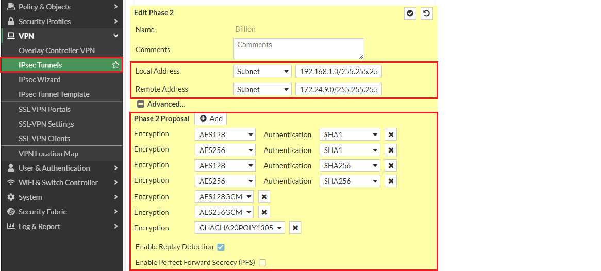Screen dimensions: 601x271
Task: Disable the Replay Detection checkbox
Action: (221, 247)
